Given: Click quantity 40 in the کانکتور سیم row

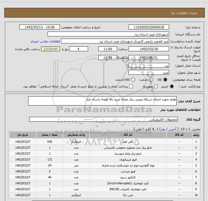Looking at the screenshot, I should (x=50, y=177).
